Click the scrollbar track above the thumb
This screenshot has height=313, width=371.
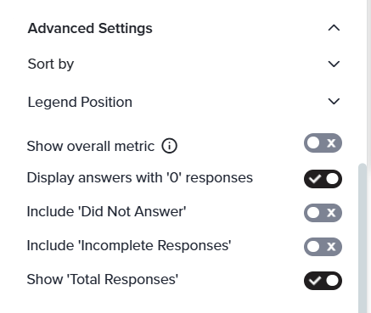click(x=363, y=82)
